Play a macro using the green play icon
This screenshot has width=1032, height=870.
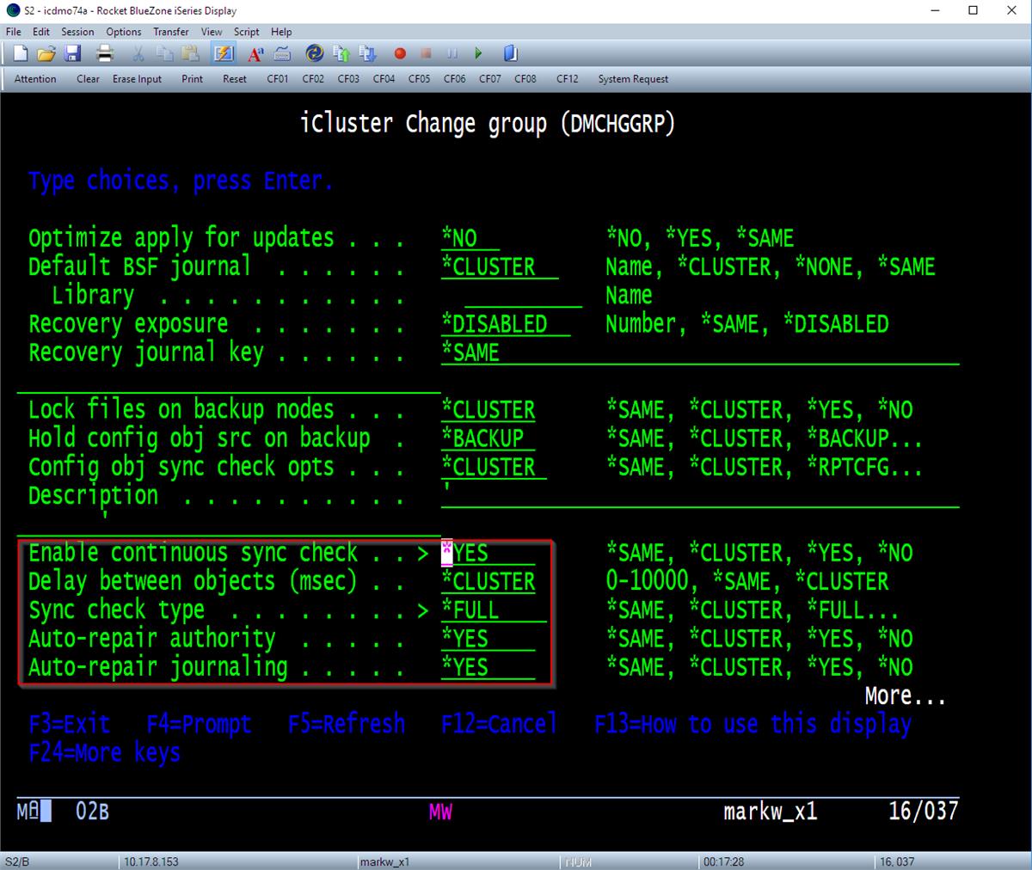click(x=478, y=53)
